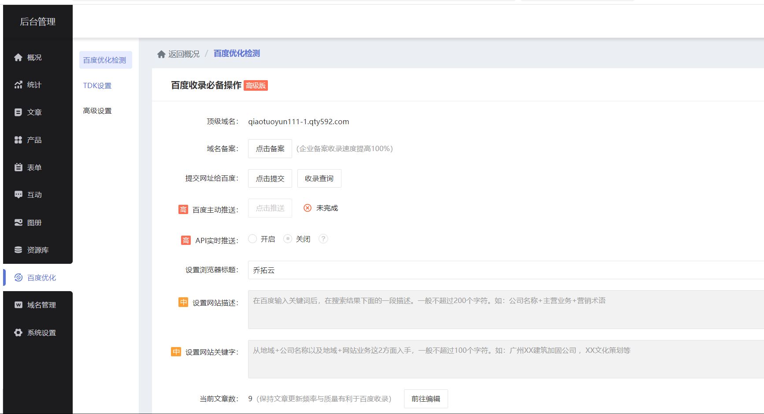
Task: Click the 点击提交 button
Action: pyautogui.click(x=270, y=178)
